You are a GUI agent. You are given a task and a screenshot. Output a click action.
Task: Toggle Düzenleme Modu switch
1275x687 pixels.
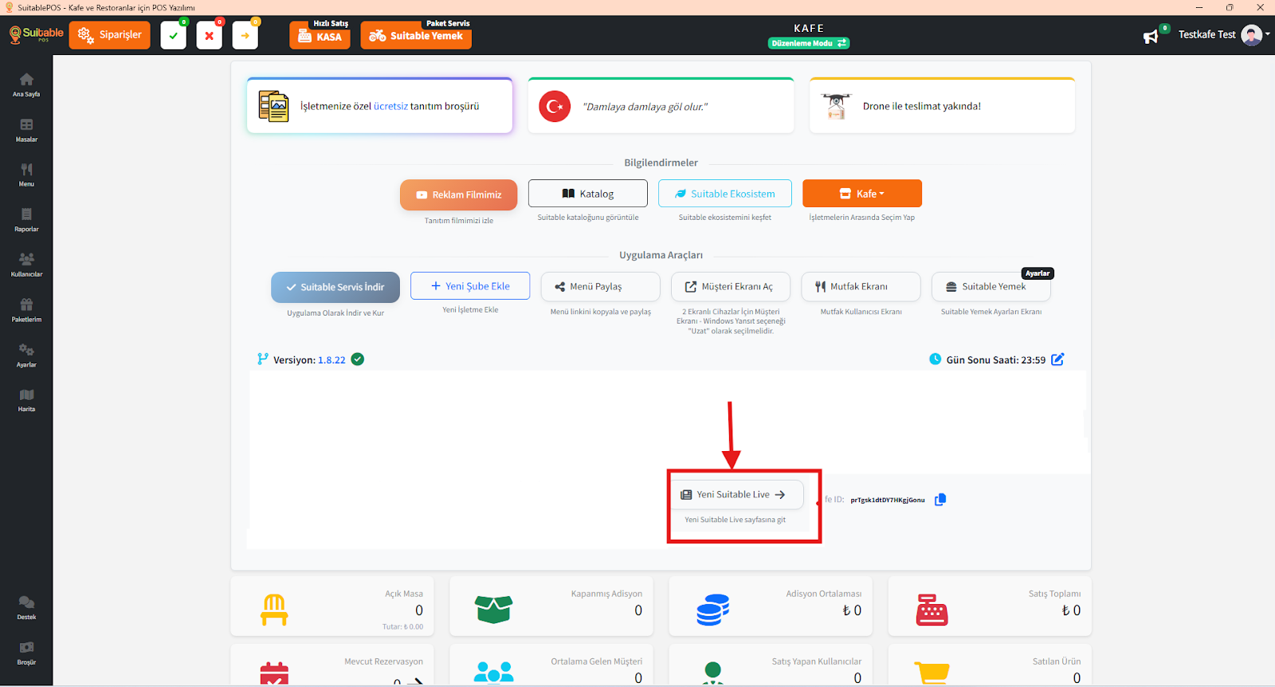pyautogui.click(x=809, y=43)
